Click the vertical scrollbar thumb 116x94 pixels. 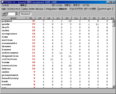114,24
